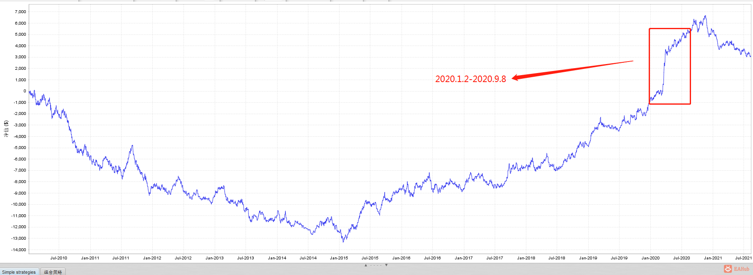Click the Jan-2015 x-axis label
This screenshot has height=275, width=753.
pyautogui.click(x=339, y=258)
